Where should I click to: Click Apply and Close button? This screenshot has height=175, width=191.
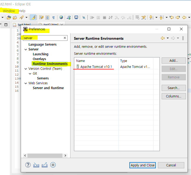point(143,165)
